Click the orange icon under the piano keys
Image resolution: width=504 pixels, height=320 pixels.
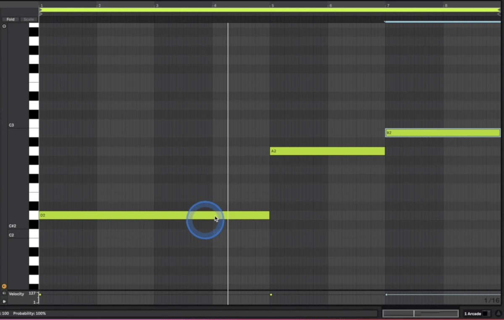4,286
